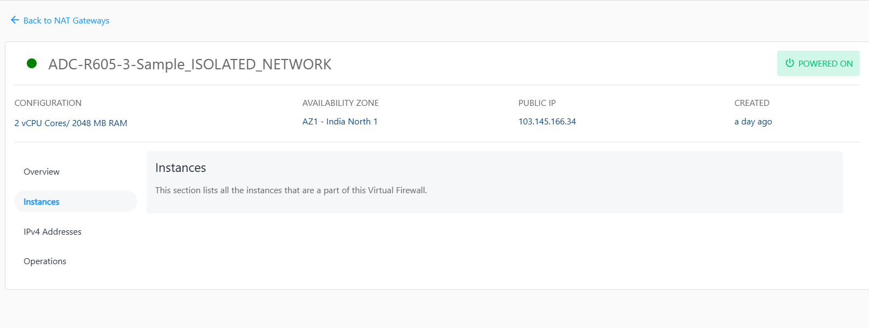Click the PUBLIC IP column label
The image size is (869, 328).
tap(537, 103)
